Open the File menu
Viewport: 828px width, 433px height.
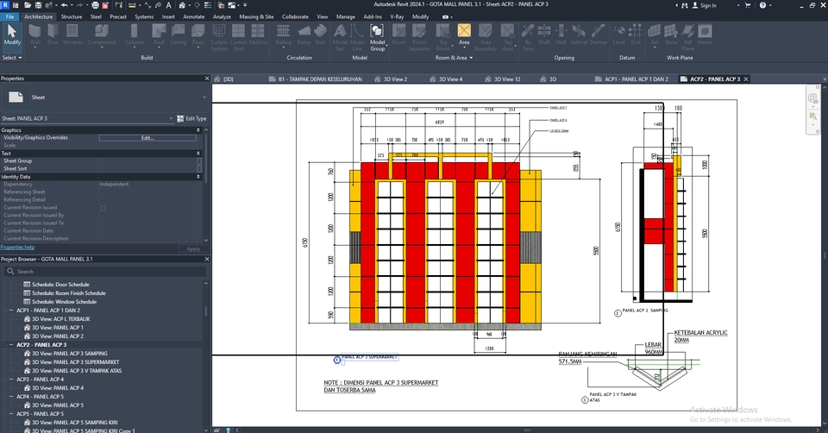9,16
